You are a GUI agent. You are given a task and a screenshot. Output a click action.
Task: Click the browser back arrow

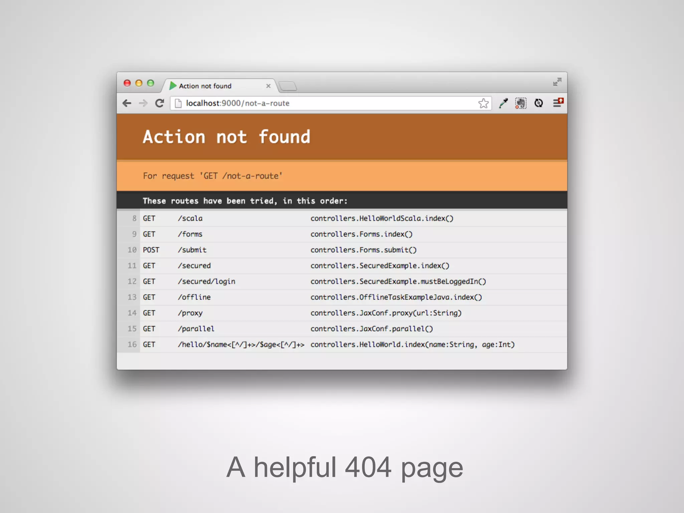point(127,103)
